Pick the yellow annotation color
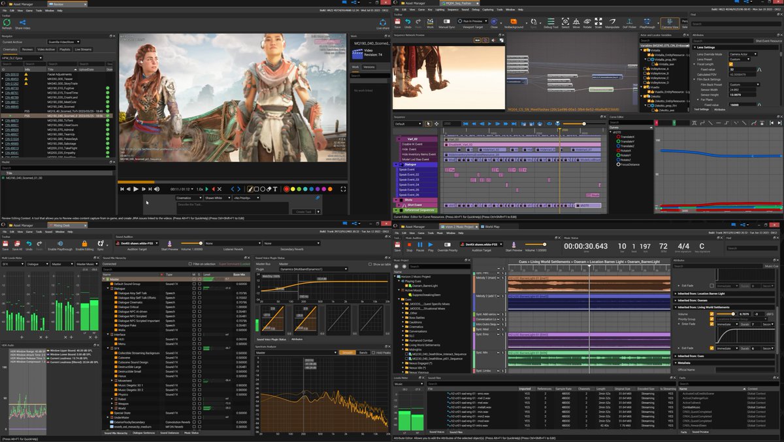This screenshot has width=784, height=442. coord(293,189)
